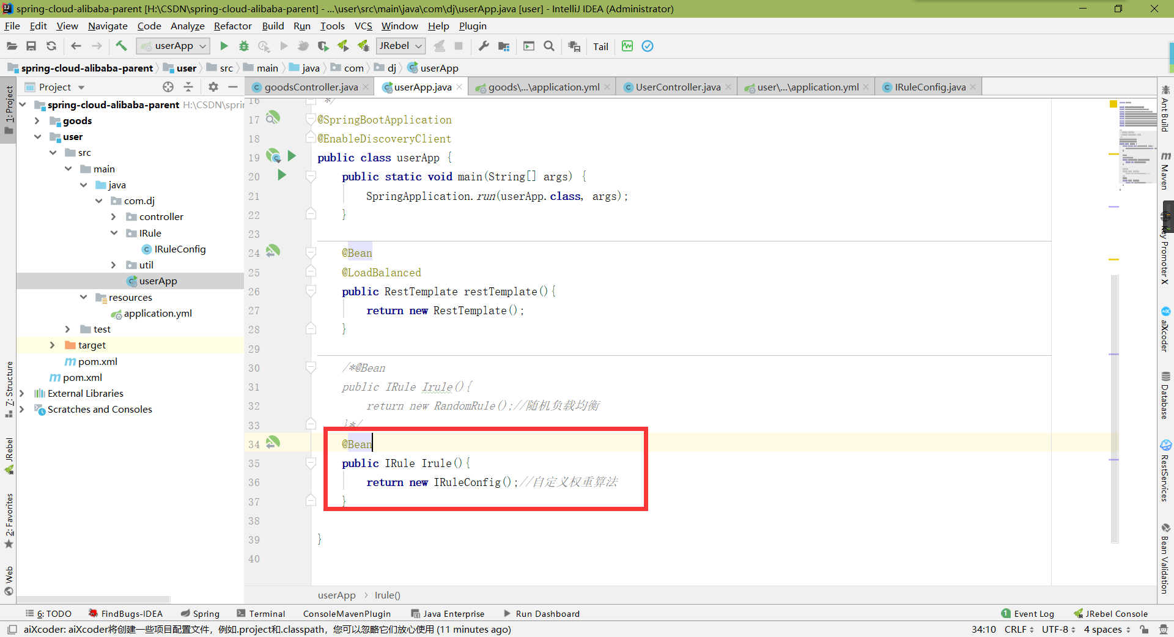Open settings via the wrench icon
Image resolution: width=1174 pixels, height=637 pixels.
[x=484, y=46]
